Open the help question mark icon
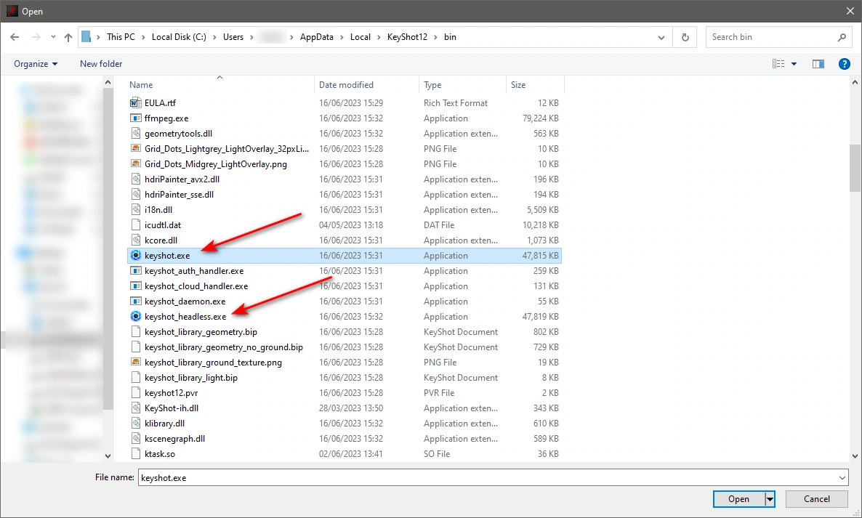862x518 pixels. tap(845, 64)
